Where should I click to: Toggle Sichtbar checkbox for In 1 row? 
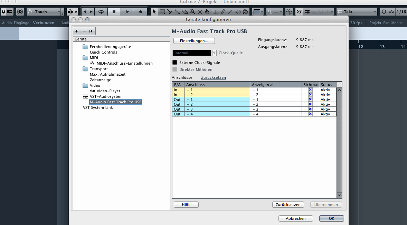click(310, 90)
